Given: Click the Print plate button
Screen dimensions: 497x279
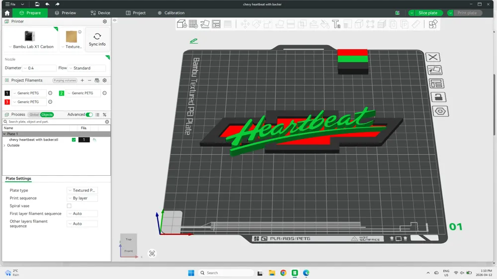Looking at the screenshot, I should tap(467, 13).
